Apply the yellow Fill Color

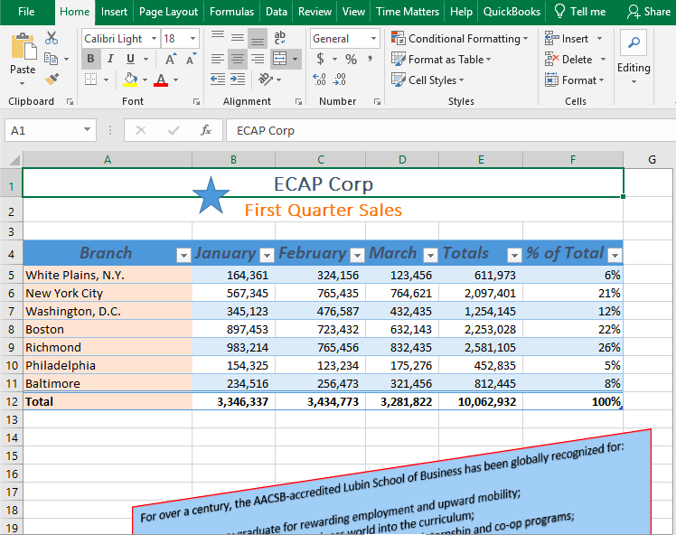130,80
